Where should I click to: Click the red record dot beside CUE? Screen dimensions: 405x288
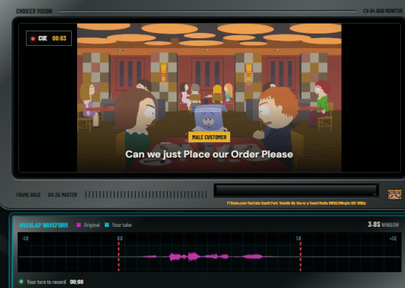click(x=33, y=39)
